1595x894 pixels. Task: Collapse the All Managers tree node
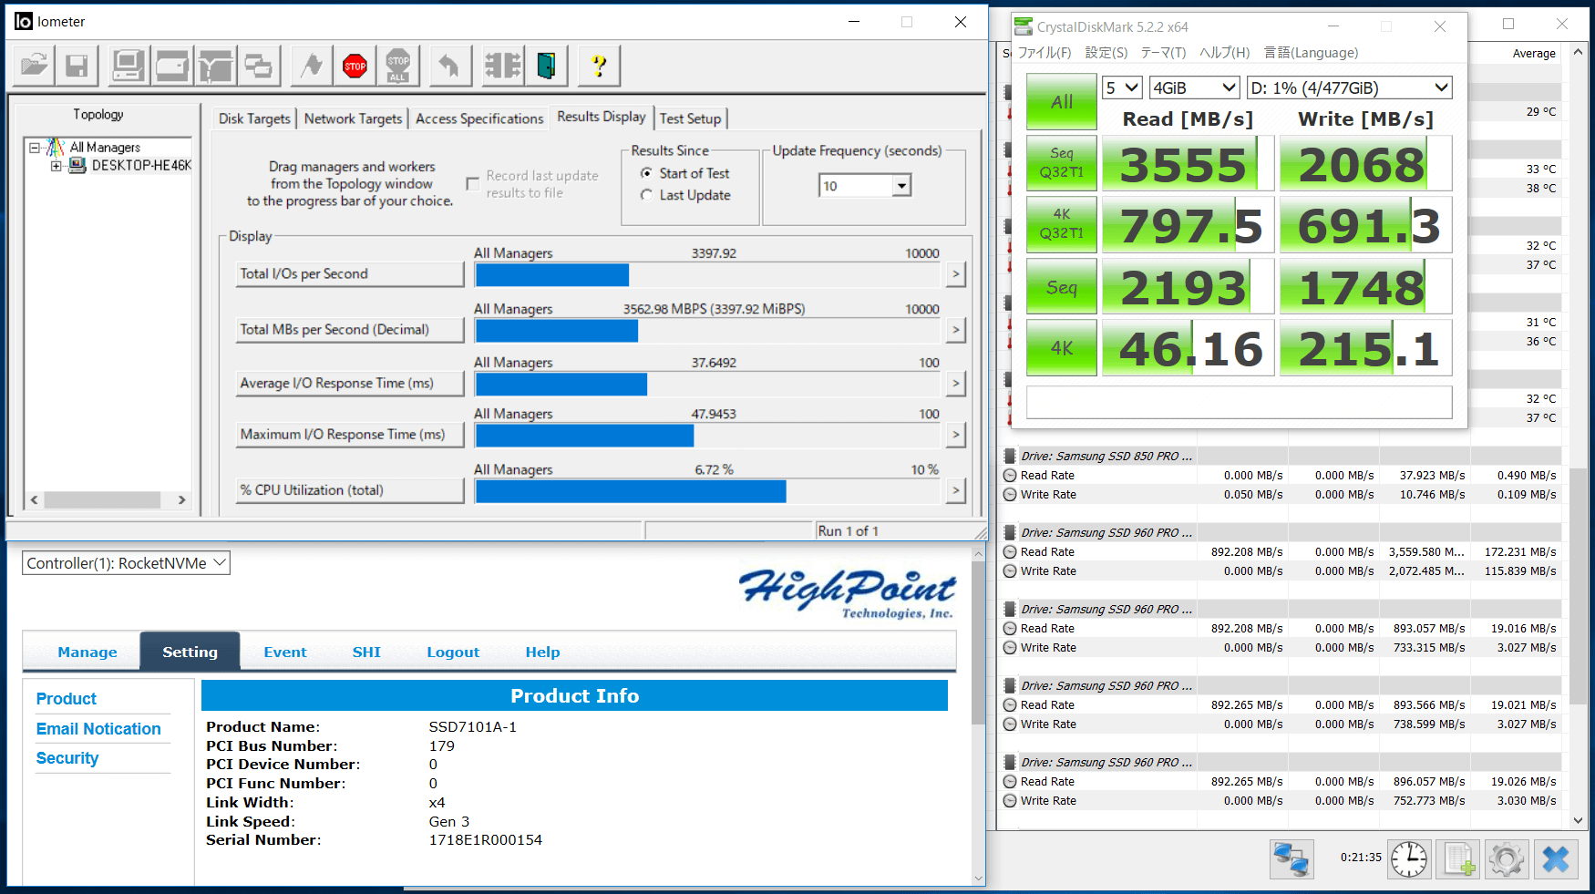coord(34,147)
